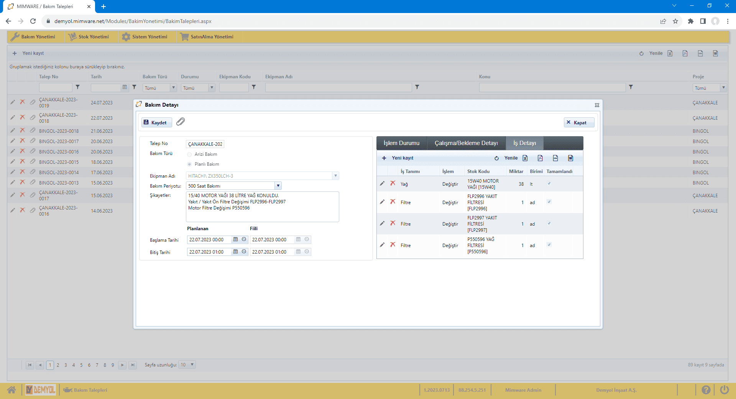
Task: Switch to the Çalışma/Bekleme Detayı tab
Action: 466,143
